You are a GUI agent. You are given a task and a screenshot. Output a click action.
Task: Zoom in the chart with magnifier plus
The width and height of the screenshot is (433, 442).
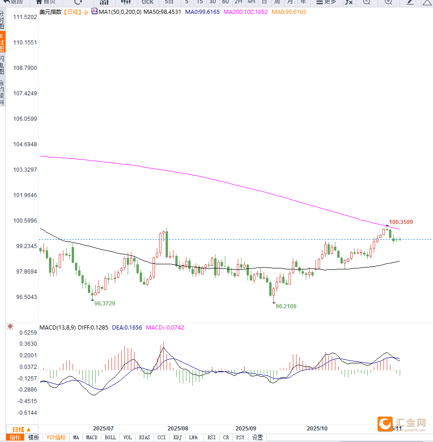click(388, 2)
